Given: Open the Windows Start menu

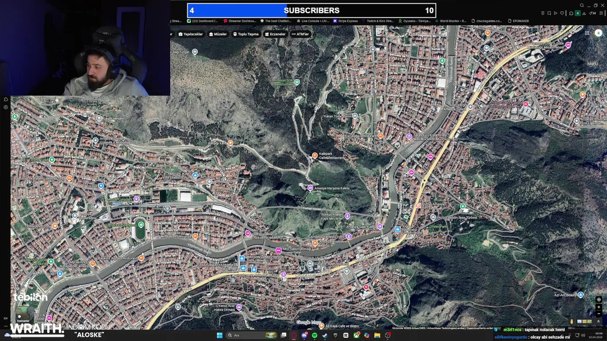Looking at the screenshot, I should point(220,335).
